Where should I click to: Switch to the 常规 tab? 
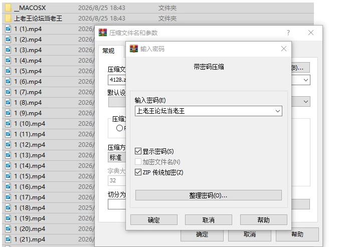pyautogui.click(x=108, y=51)
